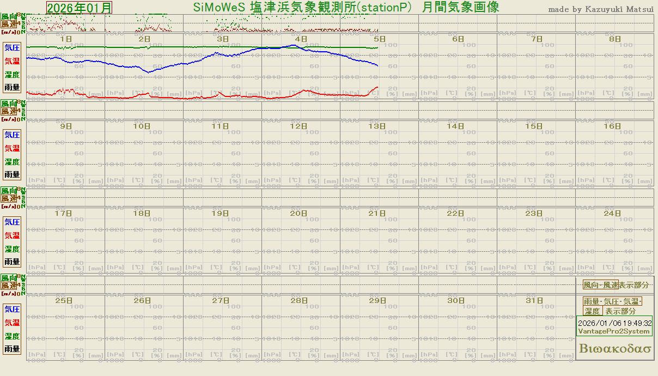Click the 雨量 label beside the 25日 row
Image resolution: width=658 pixels, height=376 pixels.
[12, 349]
